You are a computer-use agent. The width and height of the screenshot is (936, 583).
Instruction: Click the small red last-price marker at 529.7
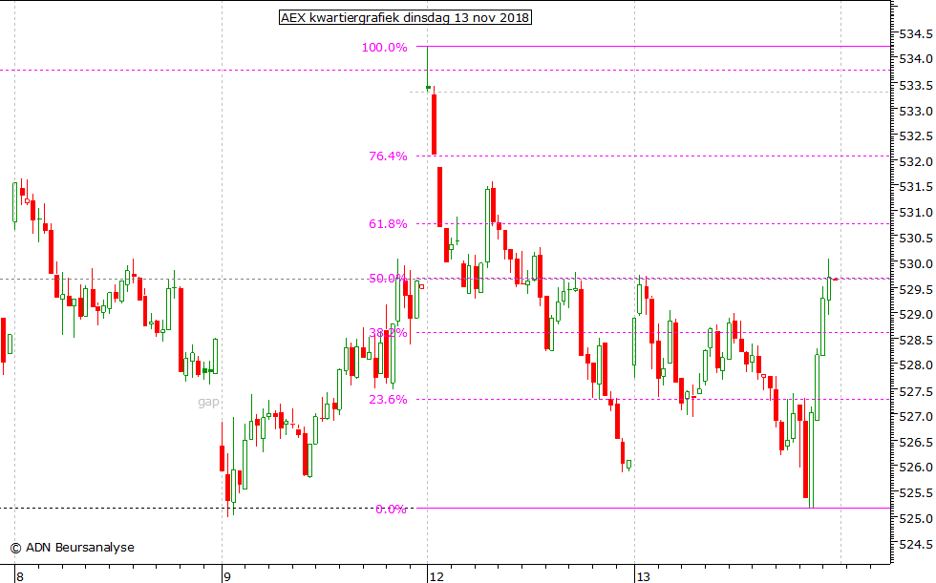pyautogui.click(x=836, y=279)
